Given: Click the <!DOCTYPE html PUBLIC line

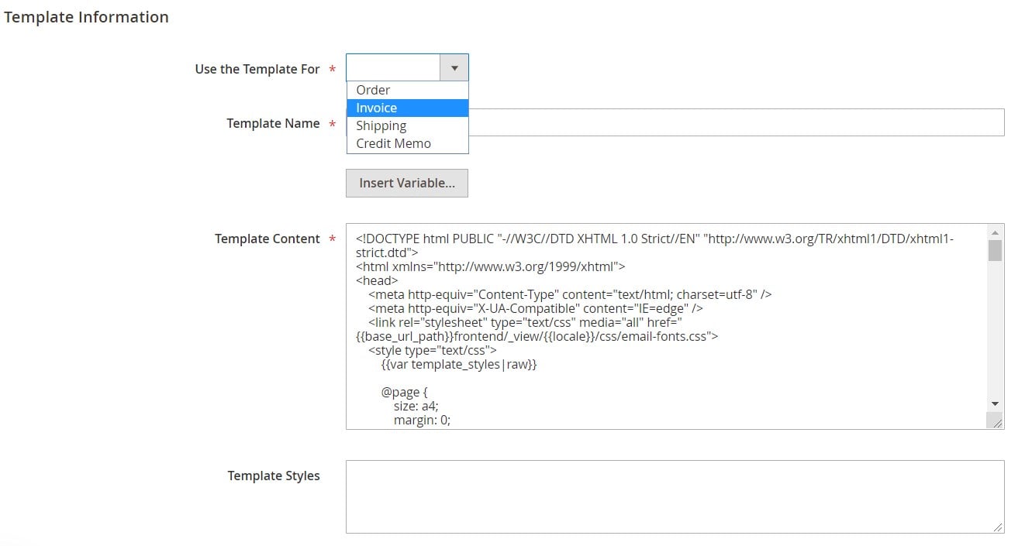Looking at the screenshot, I should 655,239.
